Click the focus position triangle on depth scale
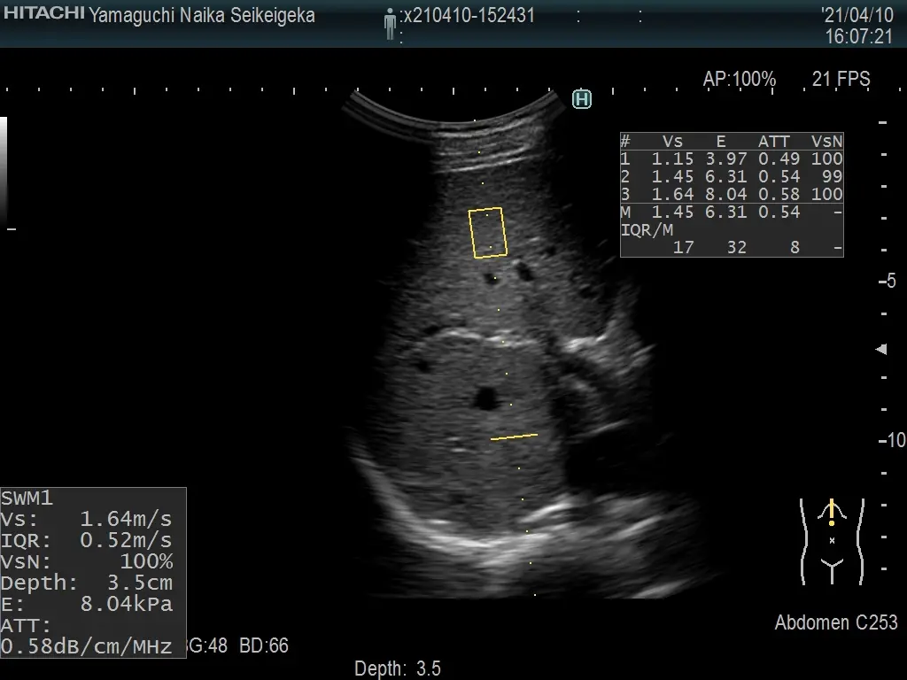Screen dimensions: 907x680 (881, 350)
